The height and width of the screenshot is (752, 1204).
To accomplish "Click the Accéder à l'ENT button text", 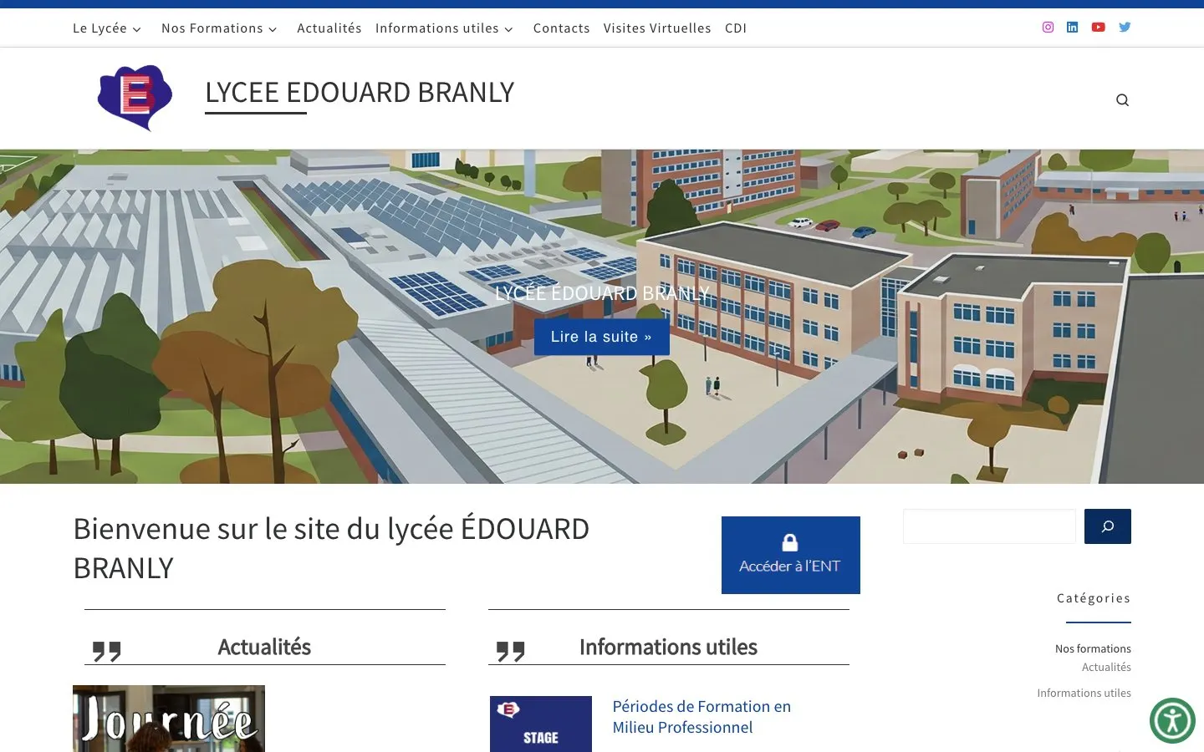I will (x=790, y=567).
